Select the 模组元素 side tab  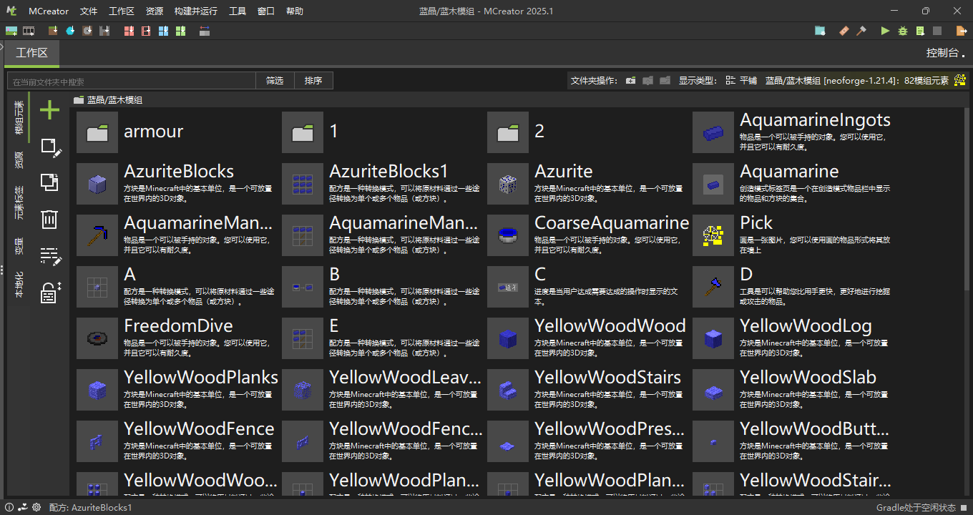[x=19, y=118]
